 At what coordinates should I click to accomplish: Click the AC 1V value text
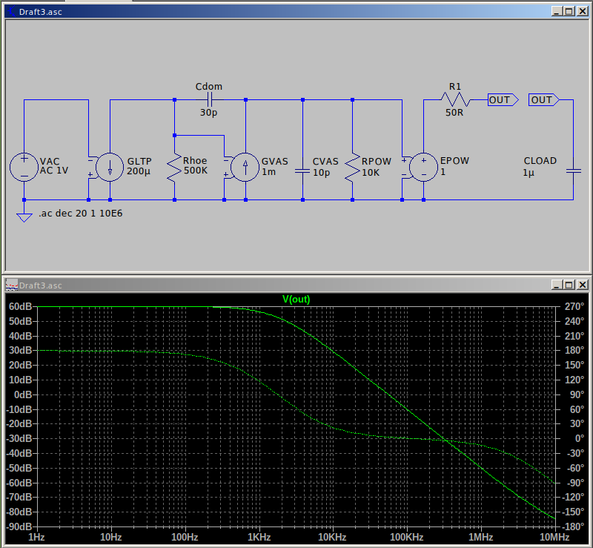click(x=54, y=171)
